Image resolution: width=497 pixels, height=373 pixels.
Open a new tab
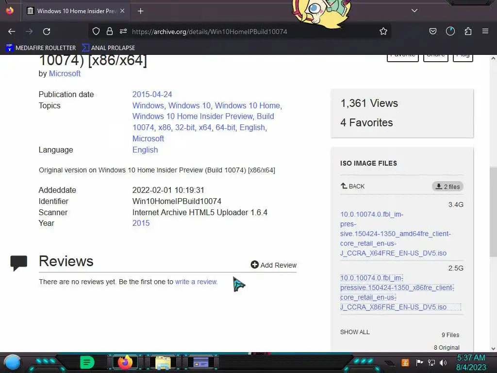tap(140, 11)
